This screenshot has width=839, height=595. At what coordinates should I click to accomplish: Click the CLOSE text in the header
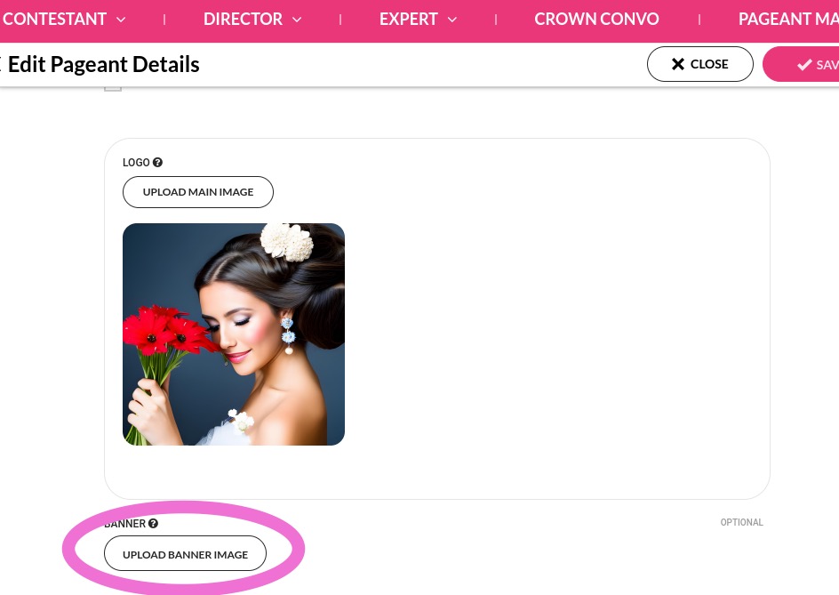pos(709,64)
